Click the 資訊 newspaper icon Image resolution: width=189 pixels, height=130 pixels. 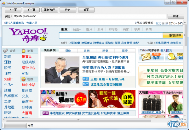[x=6, y=51]
